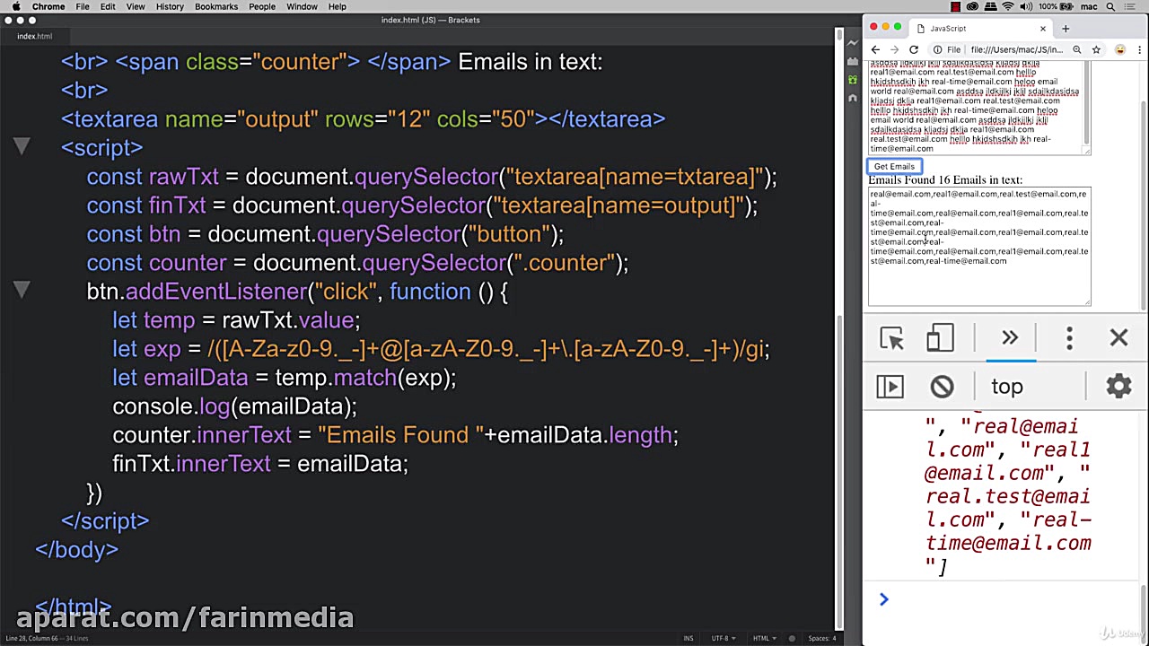The image size is (1149, 646).
Task: Show more DevTools tabs with double chevron
Action: [x=1010, y=338]
